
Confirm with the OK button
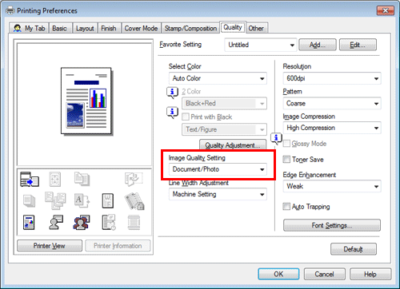click(278, 274)
